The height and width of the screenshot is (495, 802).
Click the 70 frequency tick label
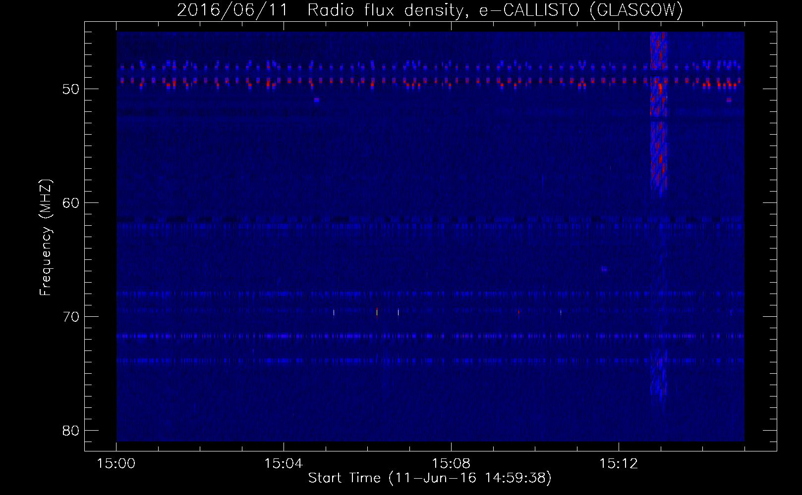click(71, 316)
